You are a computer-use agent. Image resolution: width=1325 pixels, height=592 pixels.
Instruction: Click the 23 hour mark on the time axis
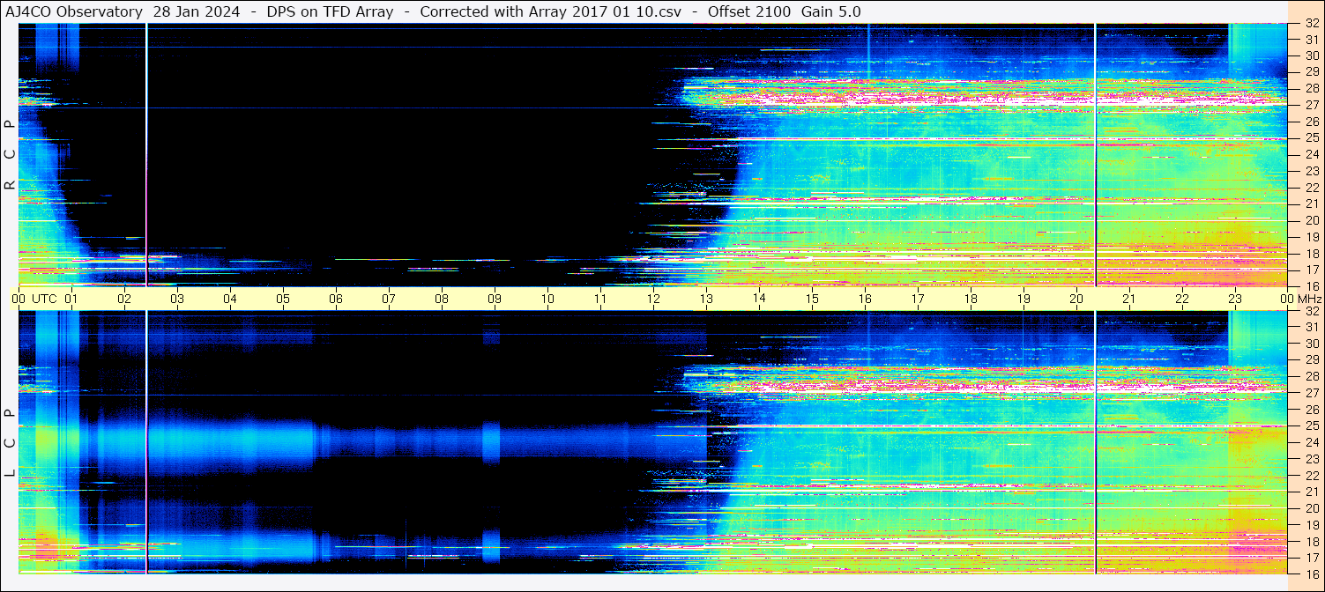pos(1235,299)
